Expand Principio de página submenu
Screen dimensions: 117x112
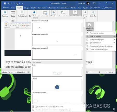click(x=101, y=33)
